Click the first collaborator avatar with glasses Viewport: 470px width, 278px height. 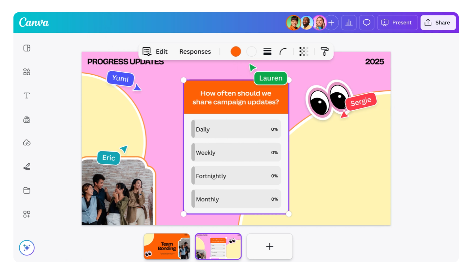pyautogui.click(x=293, y=23)
